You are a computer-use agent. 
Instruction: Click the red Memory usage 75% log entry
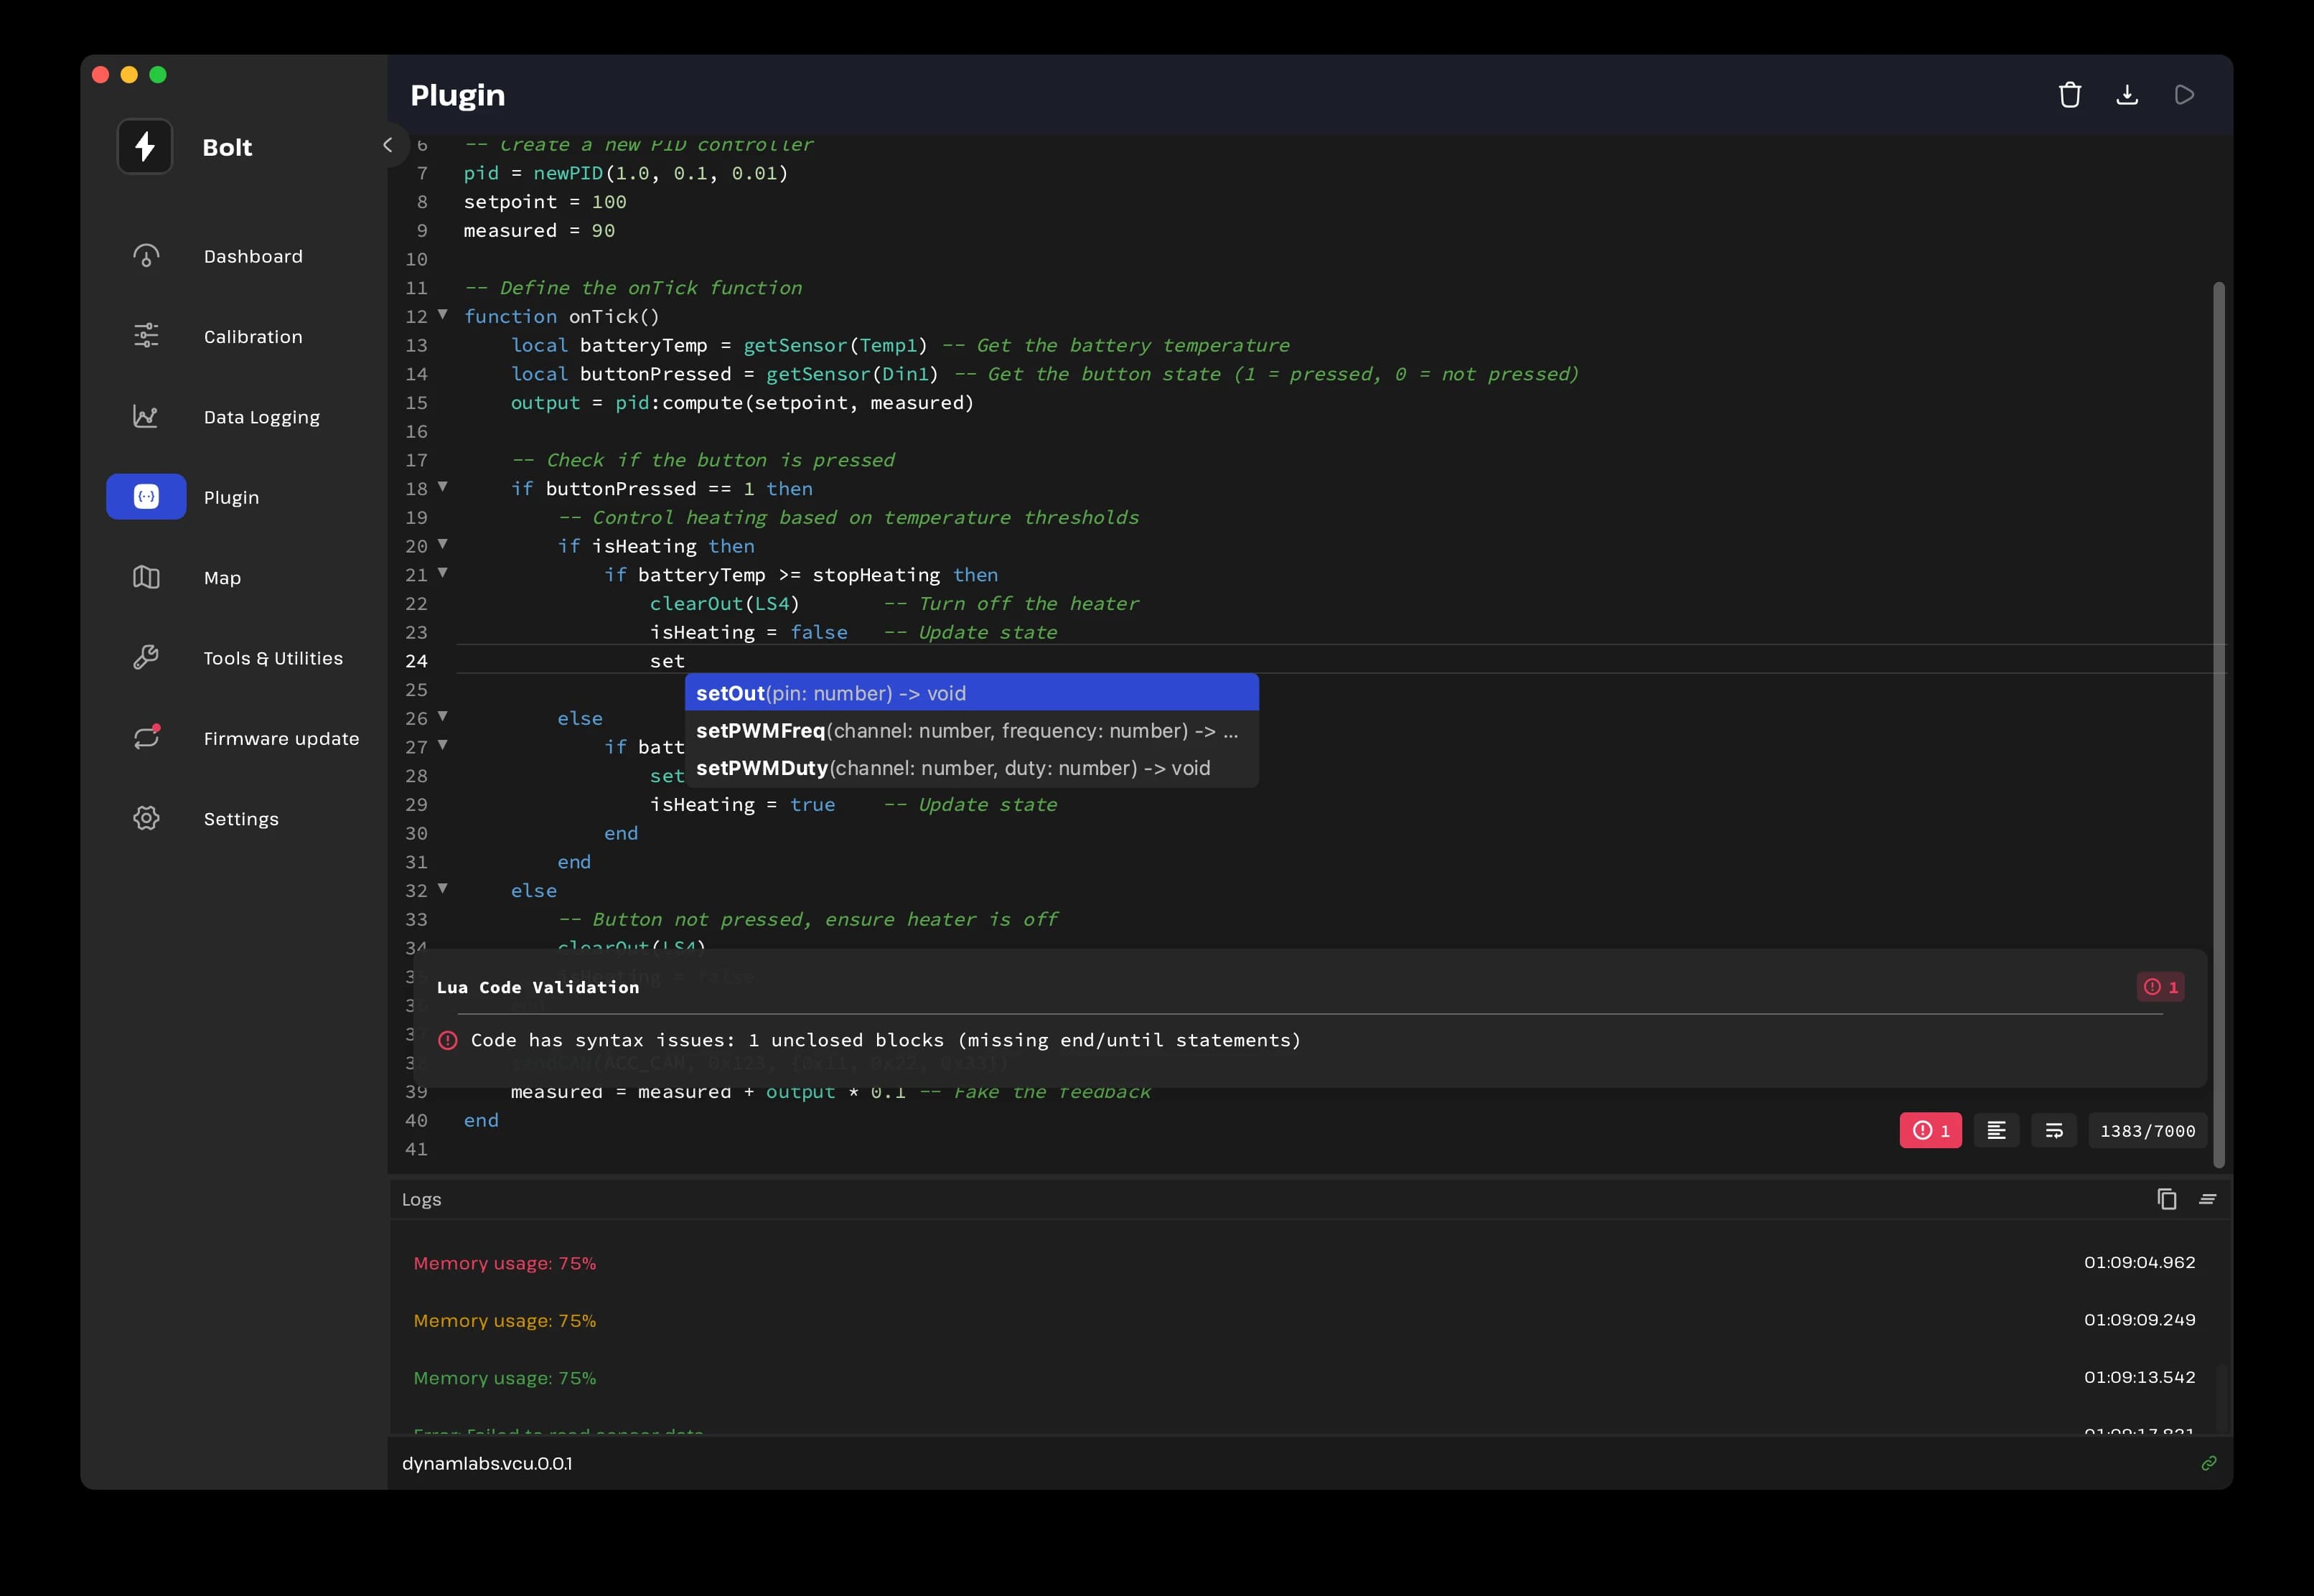tap(504, 1263)
